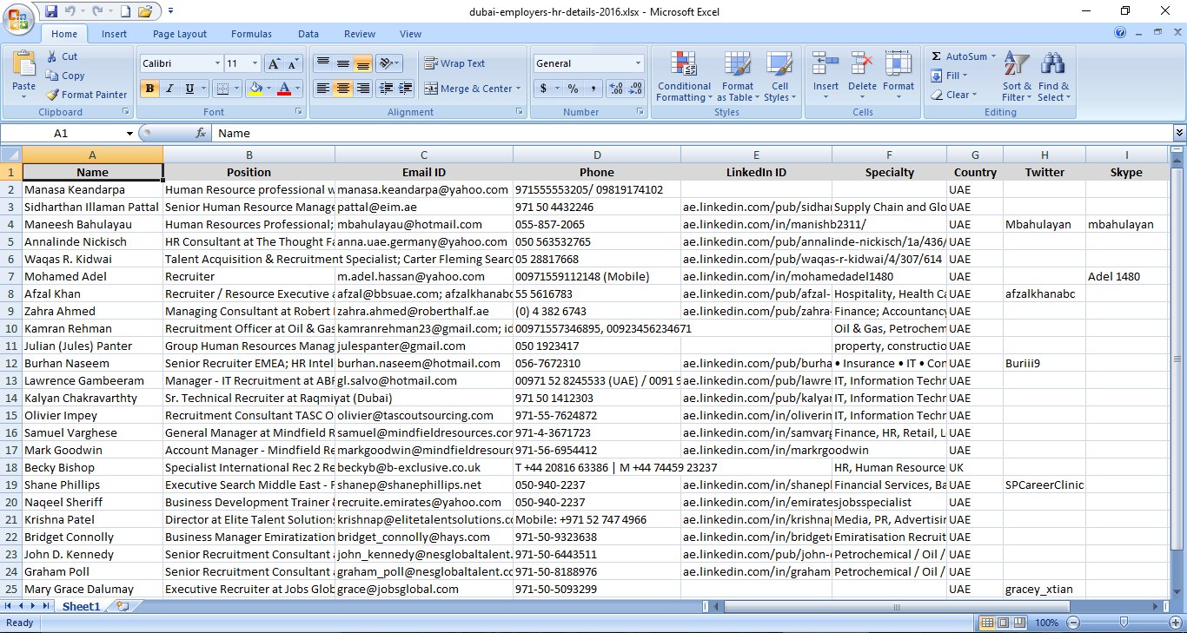Open Find & Select options
Screen dimensions: 1187x633
[1053, 76]
